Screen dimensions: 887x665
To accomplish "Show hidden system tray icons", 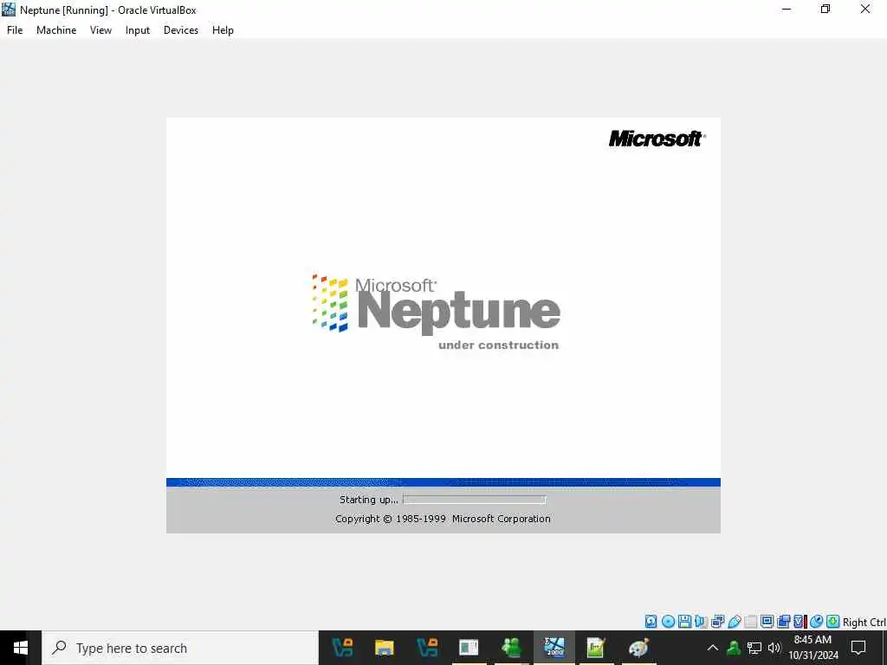I will tap(713, 648).
